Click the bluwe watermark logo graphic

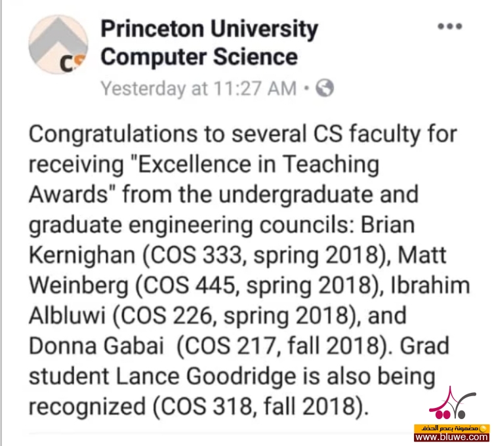(x=453, y=403)
